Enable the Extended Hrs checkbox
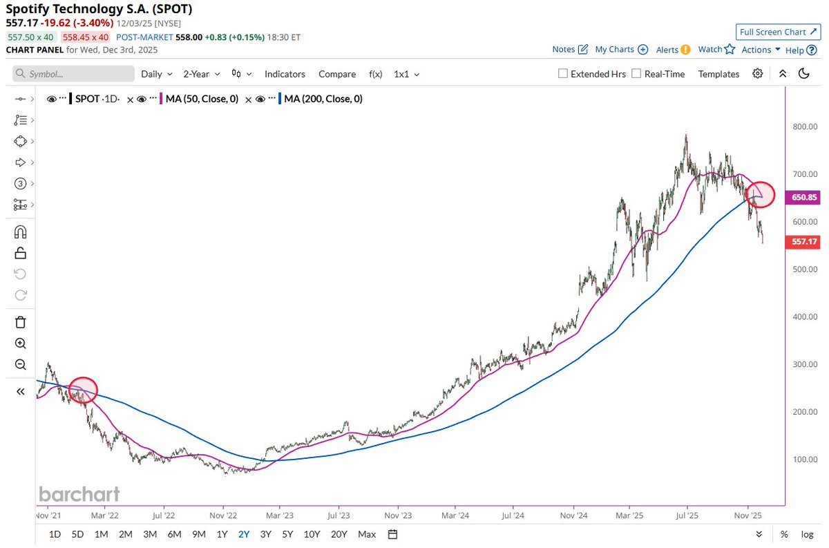Screen dimensions: 829x548 pyautogui.click(x=562, y=73)
